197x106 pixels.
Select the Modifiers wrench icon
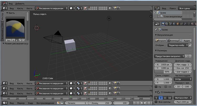(185, 24)
